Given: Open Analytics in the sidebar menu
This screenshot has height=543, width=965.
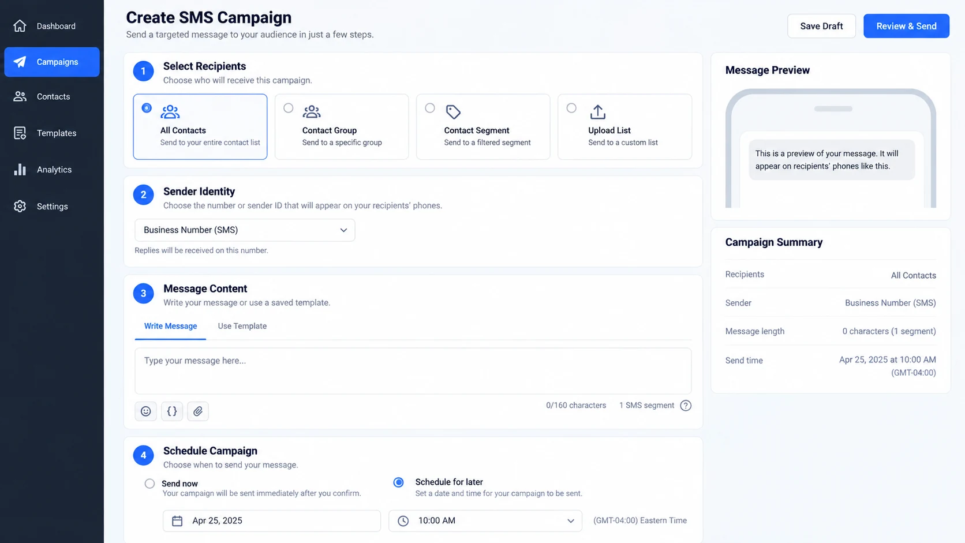Looking at the screenshot, I should point(52,169).
